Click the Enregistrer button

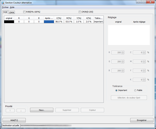142,120
